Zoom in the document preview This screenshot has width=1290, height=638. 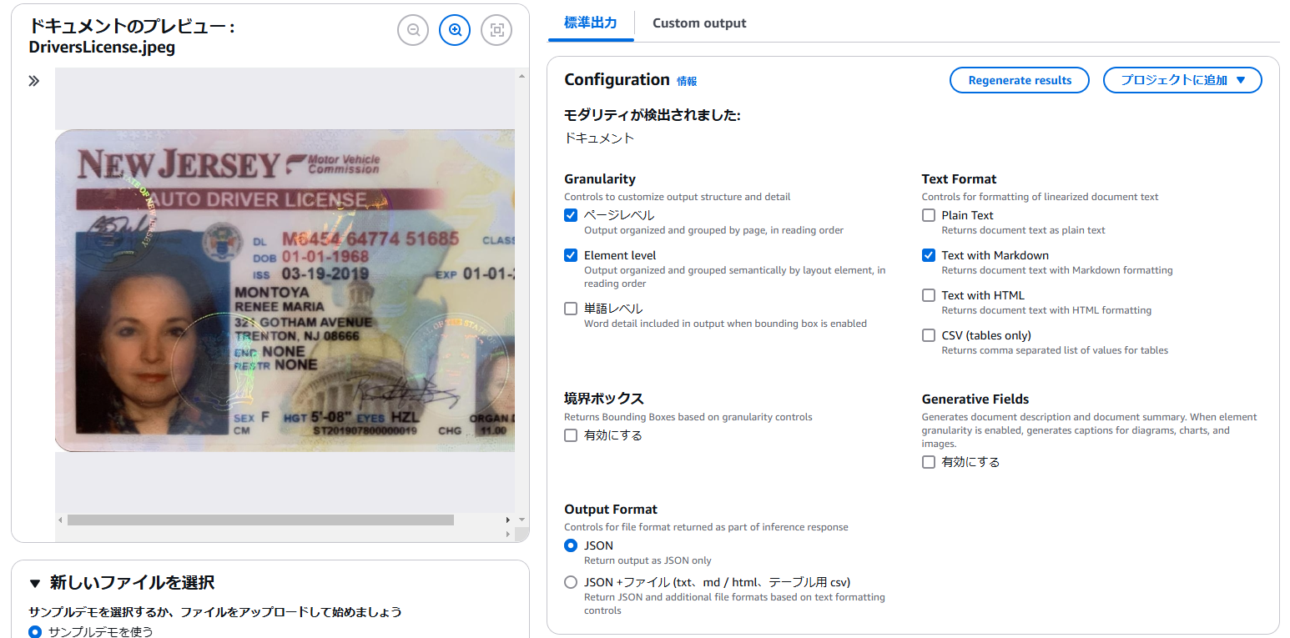pyautogui.click(x=455, y=30)
